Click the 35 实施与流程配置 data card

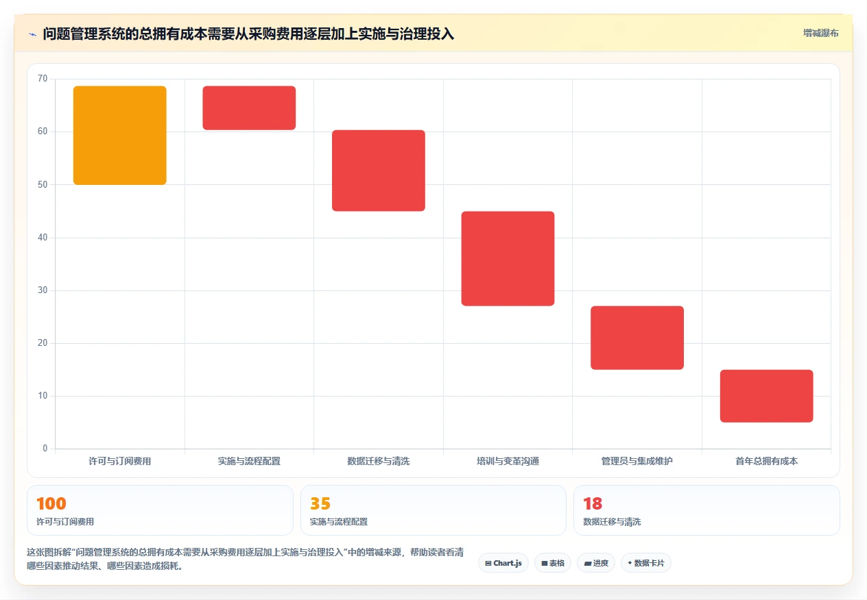(433, 510)
